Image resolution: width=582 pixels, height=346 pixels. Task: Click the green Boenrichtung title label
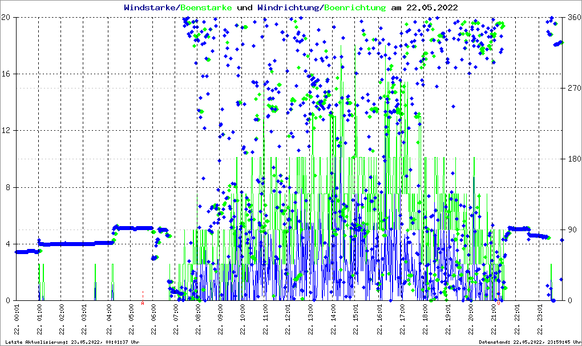[355, 8]
